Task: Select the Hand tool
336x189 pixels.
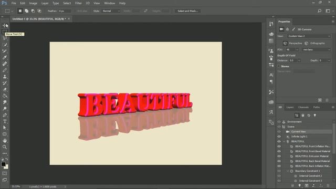Action: 5,141
